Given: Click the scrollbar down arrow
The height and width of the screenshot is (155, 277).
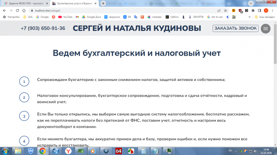Looking at the screenshot, I should [275, 145].
